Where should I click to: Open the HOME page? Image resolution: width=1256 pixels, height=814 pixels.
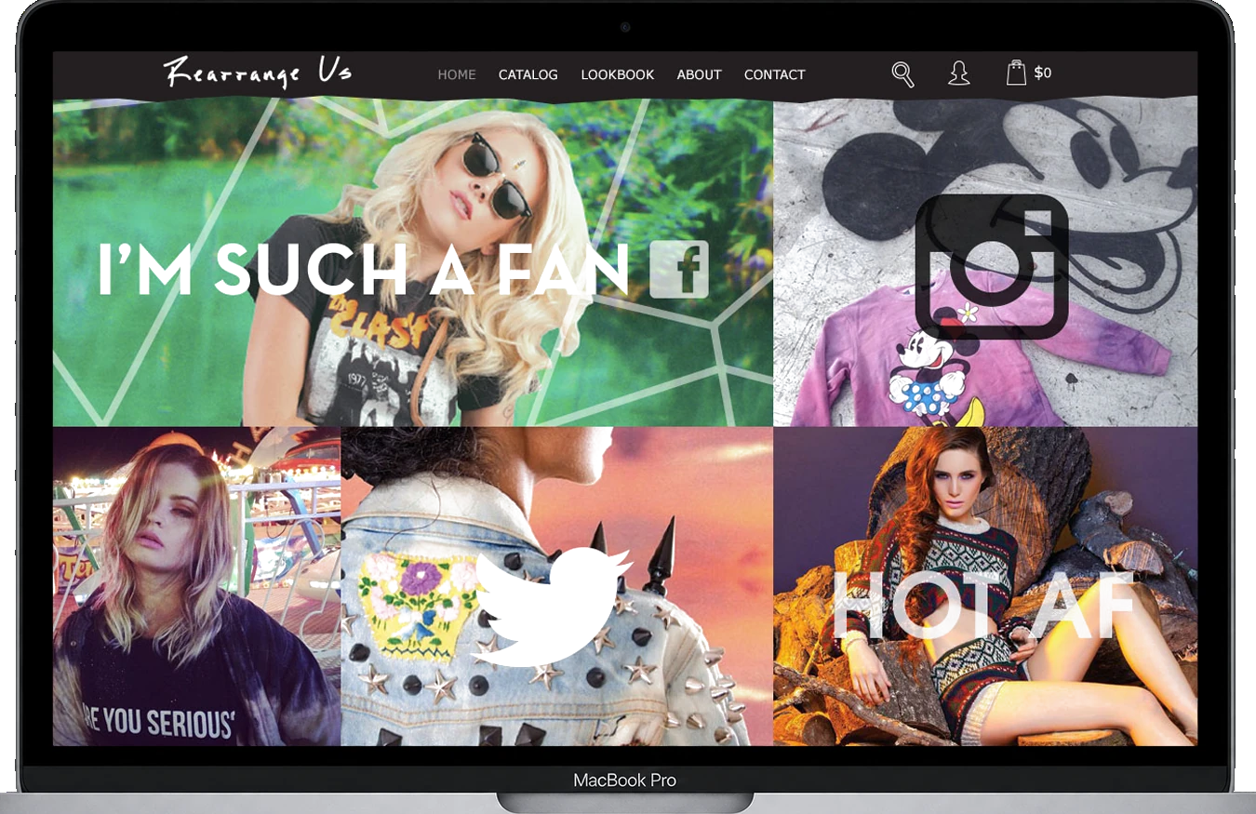[x=457, y=74]
